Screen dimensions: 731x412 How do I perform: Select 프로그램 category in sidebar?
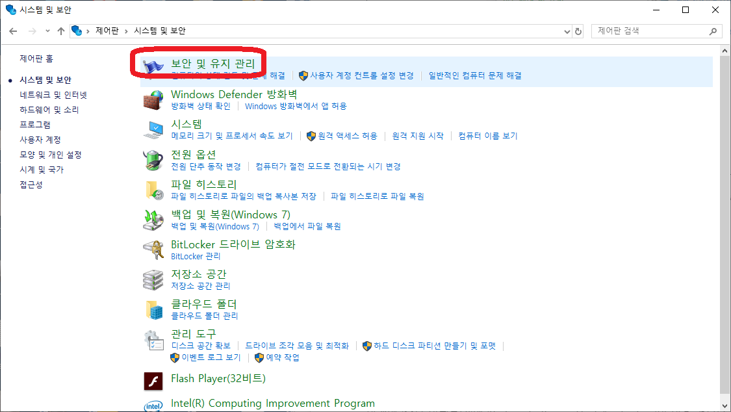(x=35, y=125)
